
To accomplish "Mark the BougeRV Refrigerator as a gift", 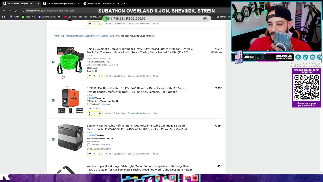I will (88, 145).
